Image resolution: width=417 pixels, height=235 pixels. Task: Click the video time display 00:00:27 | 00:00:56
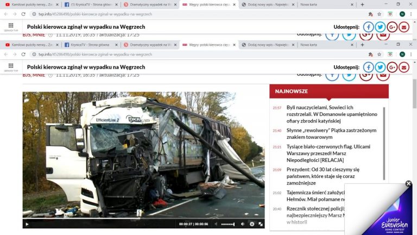click(193, 224)
